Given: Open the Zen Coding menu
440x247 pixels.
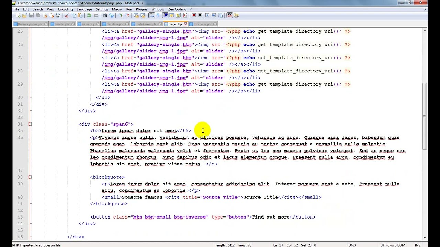Looking at the screenshot, I should click(x=177, y=9).
